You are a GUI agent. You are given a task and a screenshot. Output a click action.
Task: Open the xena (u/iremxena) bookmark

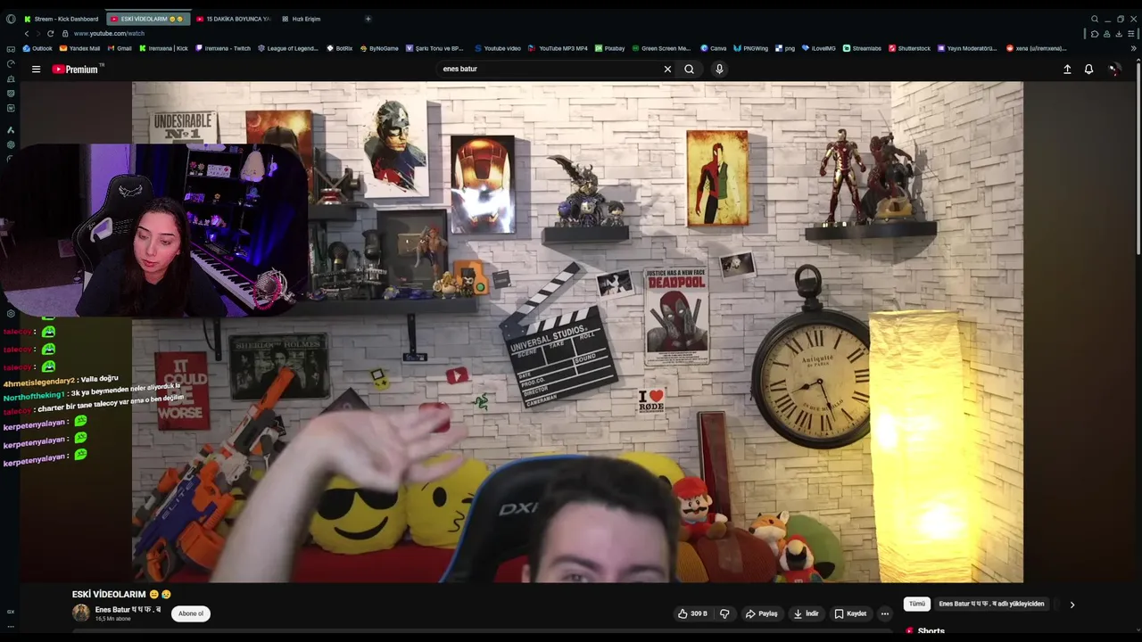pos(1037,48)
